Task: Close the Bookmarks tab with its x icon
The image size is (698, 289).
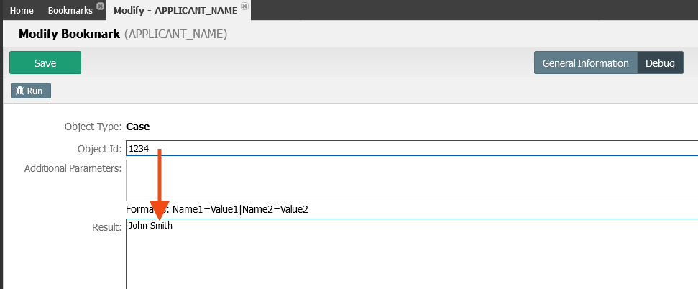Action: pyautogui.click(x=101, y=6)
